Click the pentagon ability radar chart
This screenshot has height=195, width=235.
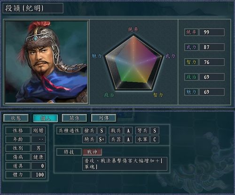coord(133,63)
